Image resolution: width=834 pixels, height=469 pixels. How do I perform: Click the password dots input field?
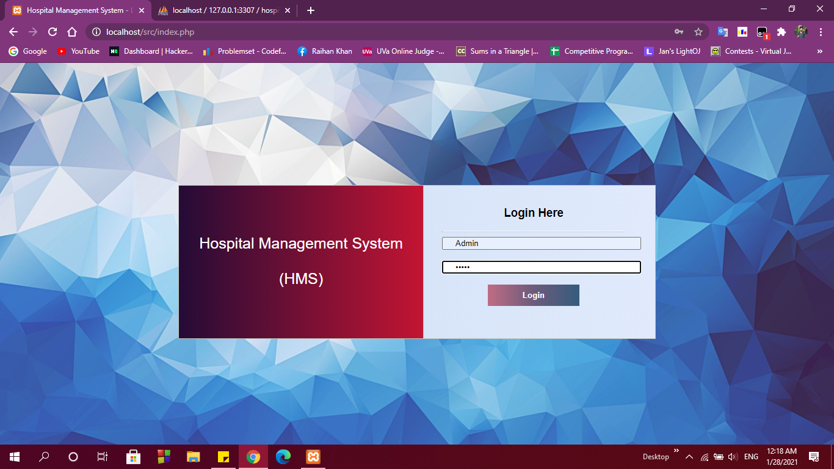(x=541, y=267)
